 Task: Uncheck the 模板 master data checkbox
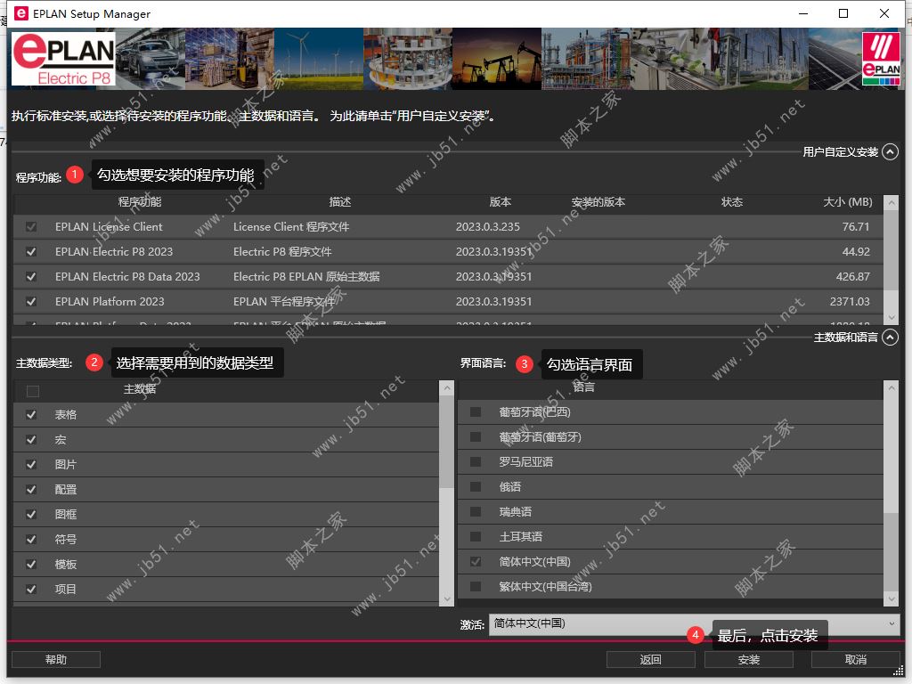(x=31, y=565)
